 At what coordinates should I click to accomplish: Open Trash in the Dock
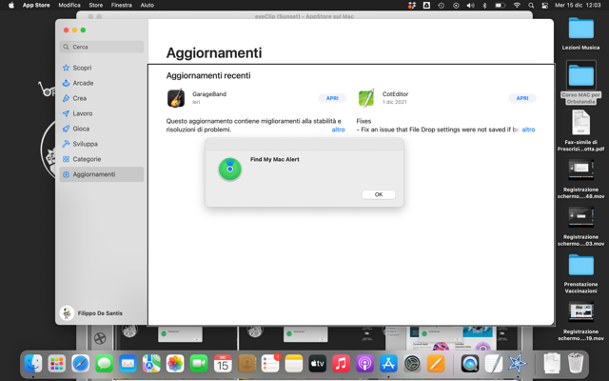pos(576,363)
